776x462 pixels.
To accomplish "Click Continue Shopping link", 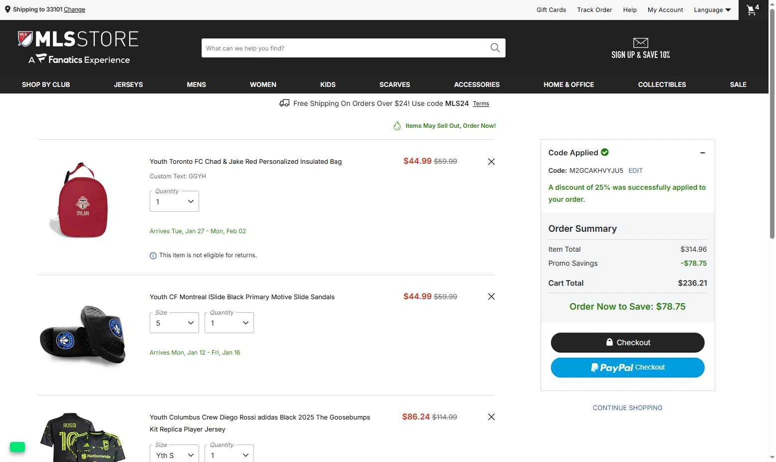I will 627,408.
